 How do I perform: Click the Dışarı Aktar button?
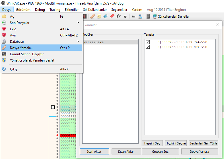click(126, 151)
